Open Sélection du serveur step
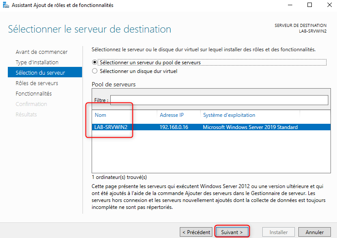337x238 pixels. 45,72
